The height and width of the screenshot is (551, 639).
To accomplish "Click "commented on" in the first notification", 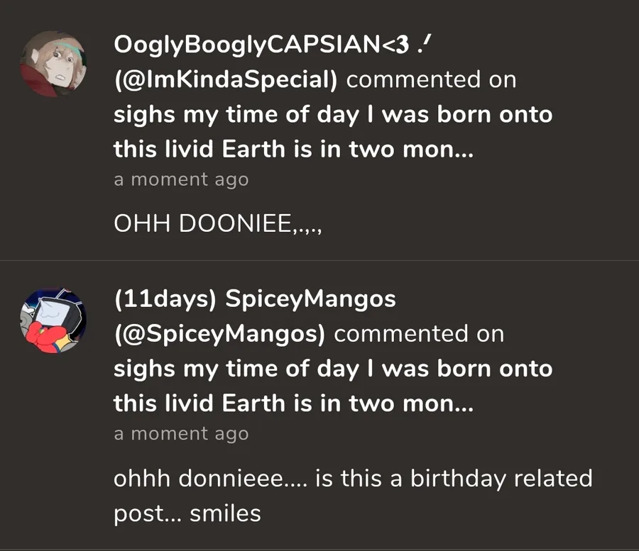I will pyautogui.click(x=431, y=79).
